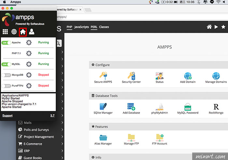The image size is (228, 160).
Task: Click the globe icon in AMPPS panel
Action: coord(14,32)
